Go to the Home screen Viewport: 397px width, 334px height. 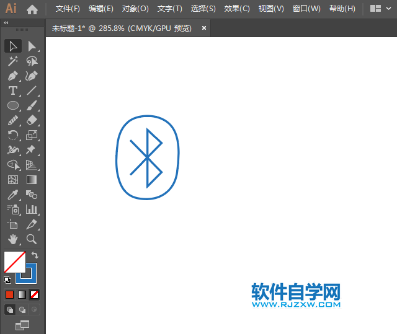32,9
